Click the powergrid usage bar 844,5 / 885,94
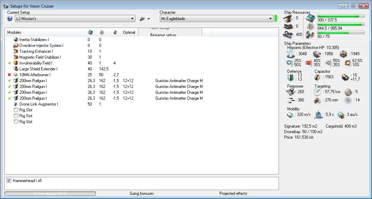The image size is (372, 199). (x=341, y=24)
